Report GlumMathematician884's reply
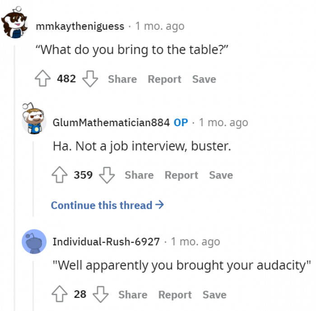 click(x=181, y=175)
